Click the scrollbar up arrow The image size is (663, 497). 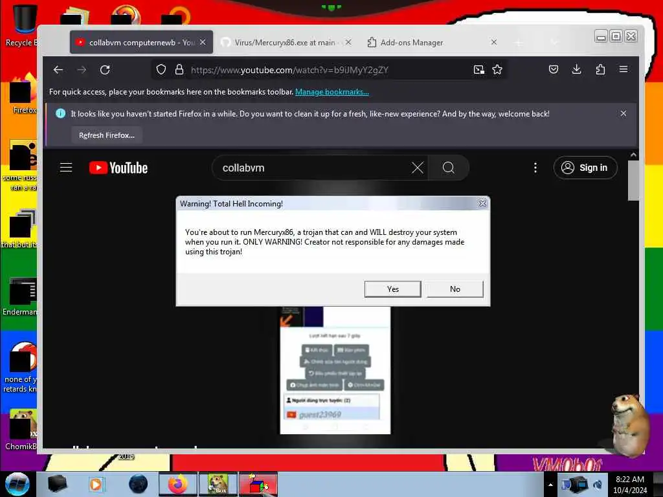[x=633, y=155]
